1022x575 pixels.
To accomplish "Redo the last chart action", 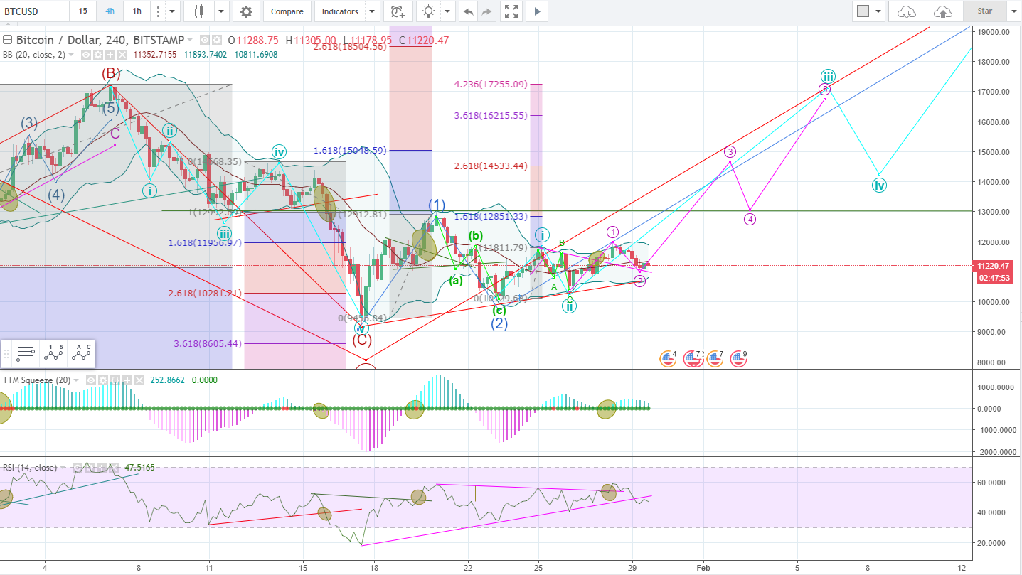I will point(487,11).
